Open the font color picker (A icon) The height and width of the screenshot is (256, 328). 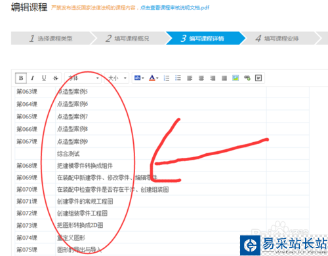pos(154,78)
